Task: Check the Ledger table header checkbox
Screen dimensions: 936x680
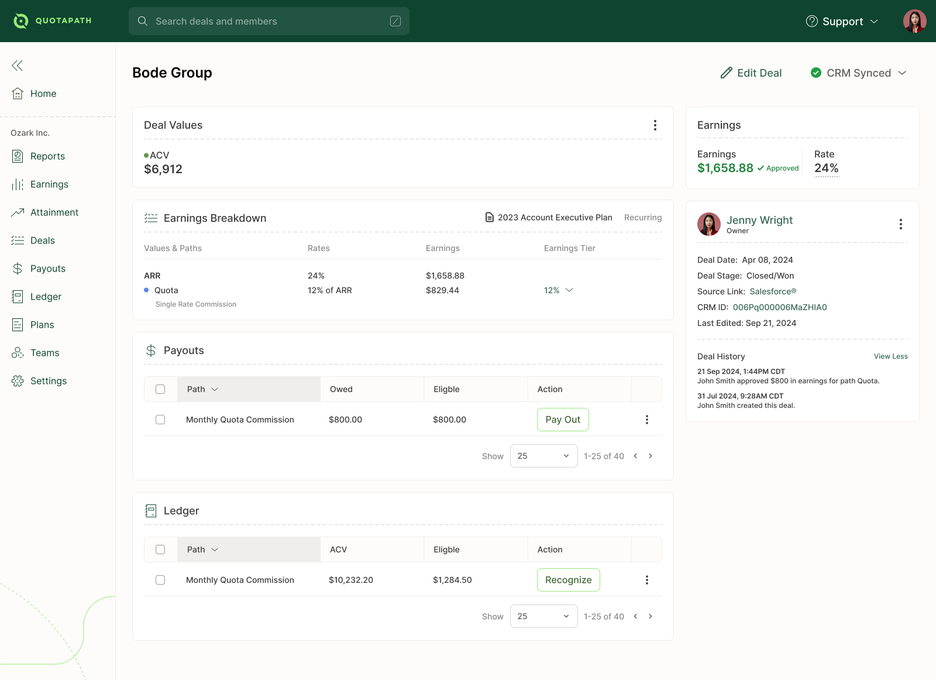Action: (x=160, y=550)
